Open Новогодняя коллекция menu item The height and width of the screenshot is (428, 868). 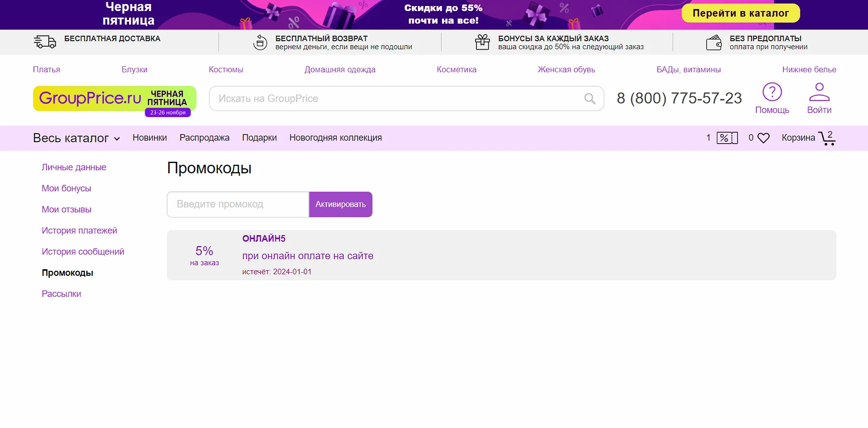[x=336, y=138]
